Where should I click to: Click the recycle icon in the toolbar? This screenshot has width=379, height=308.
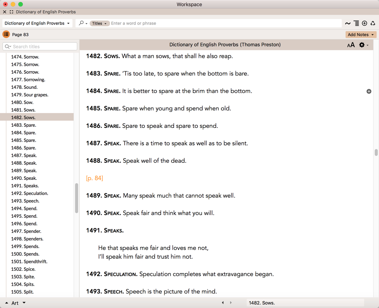tap(373, 23)
